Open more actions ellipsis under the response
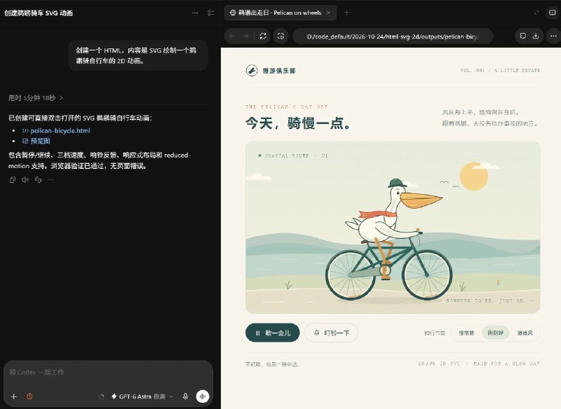 click(x=50, y=180)
